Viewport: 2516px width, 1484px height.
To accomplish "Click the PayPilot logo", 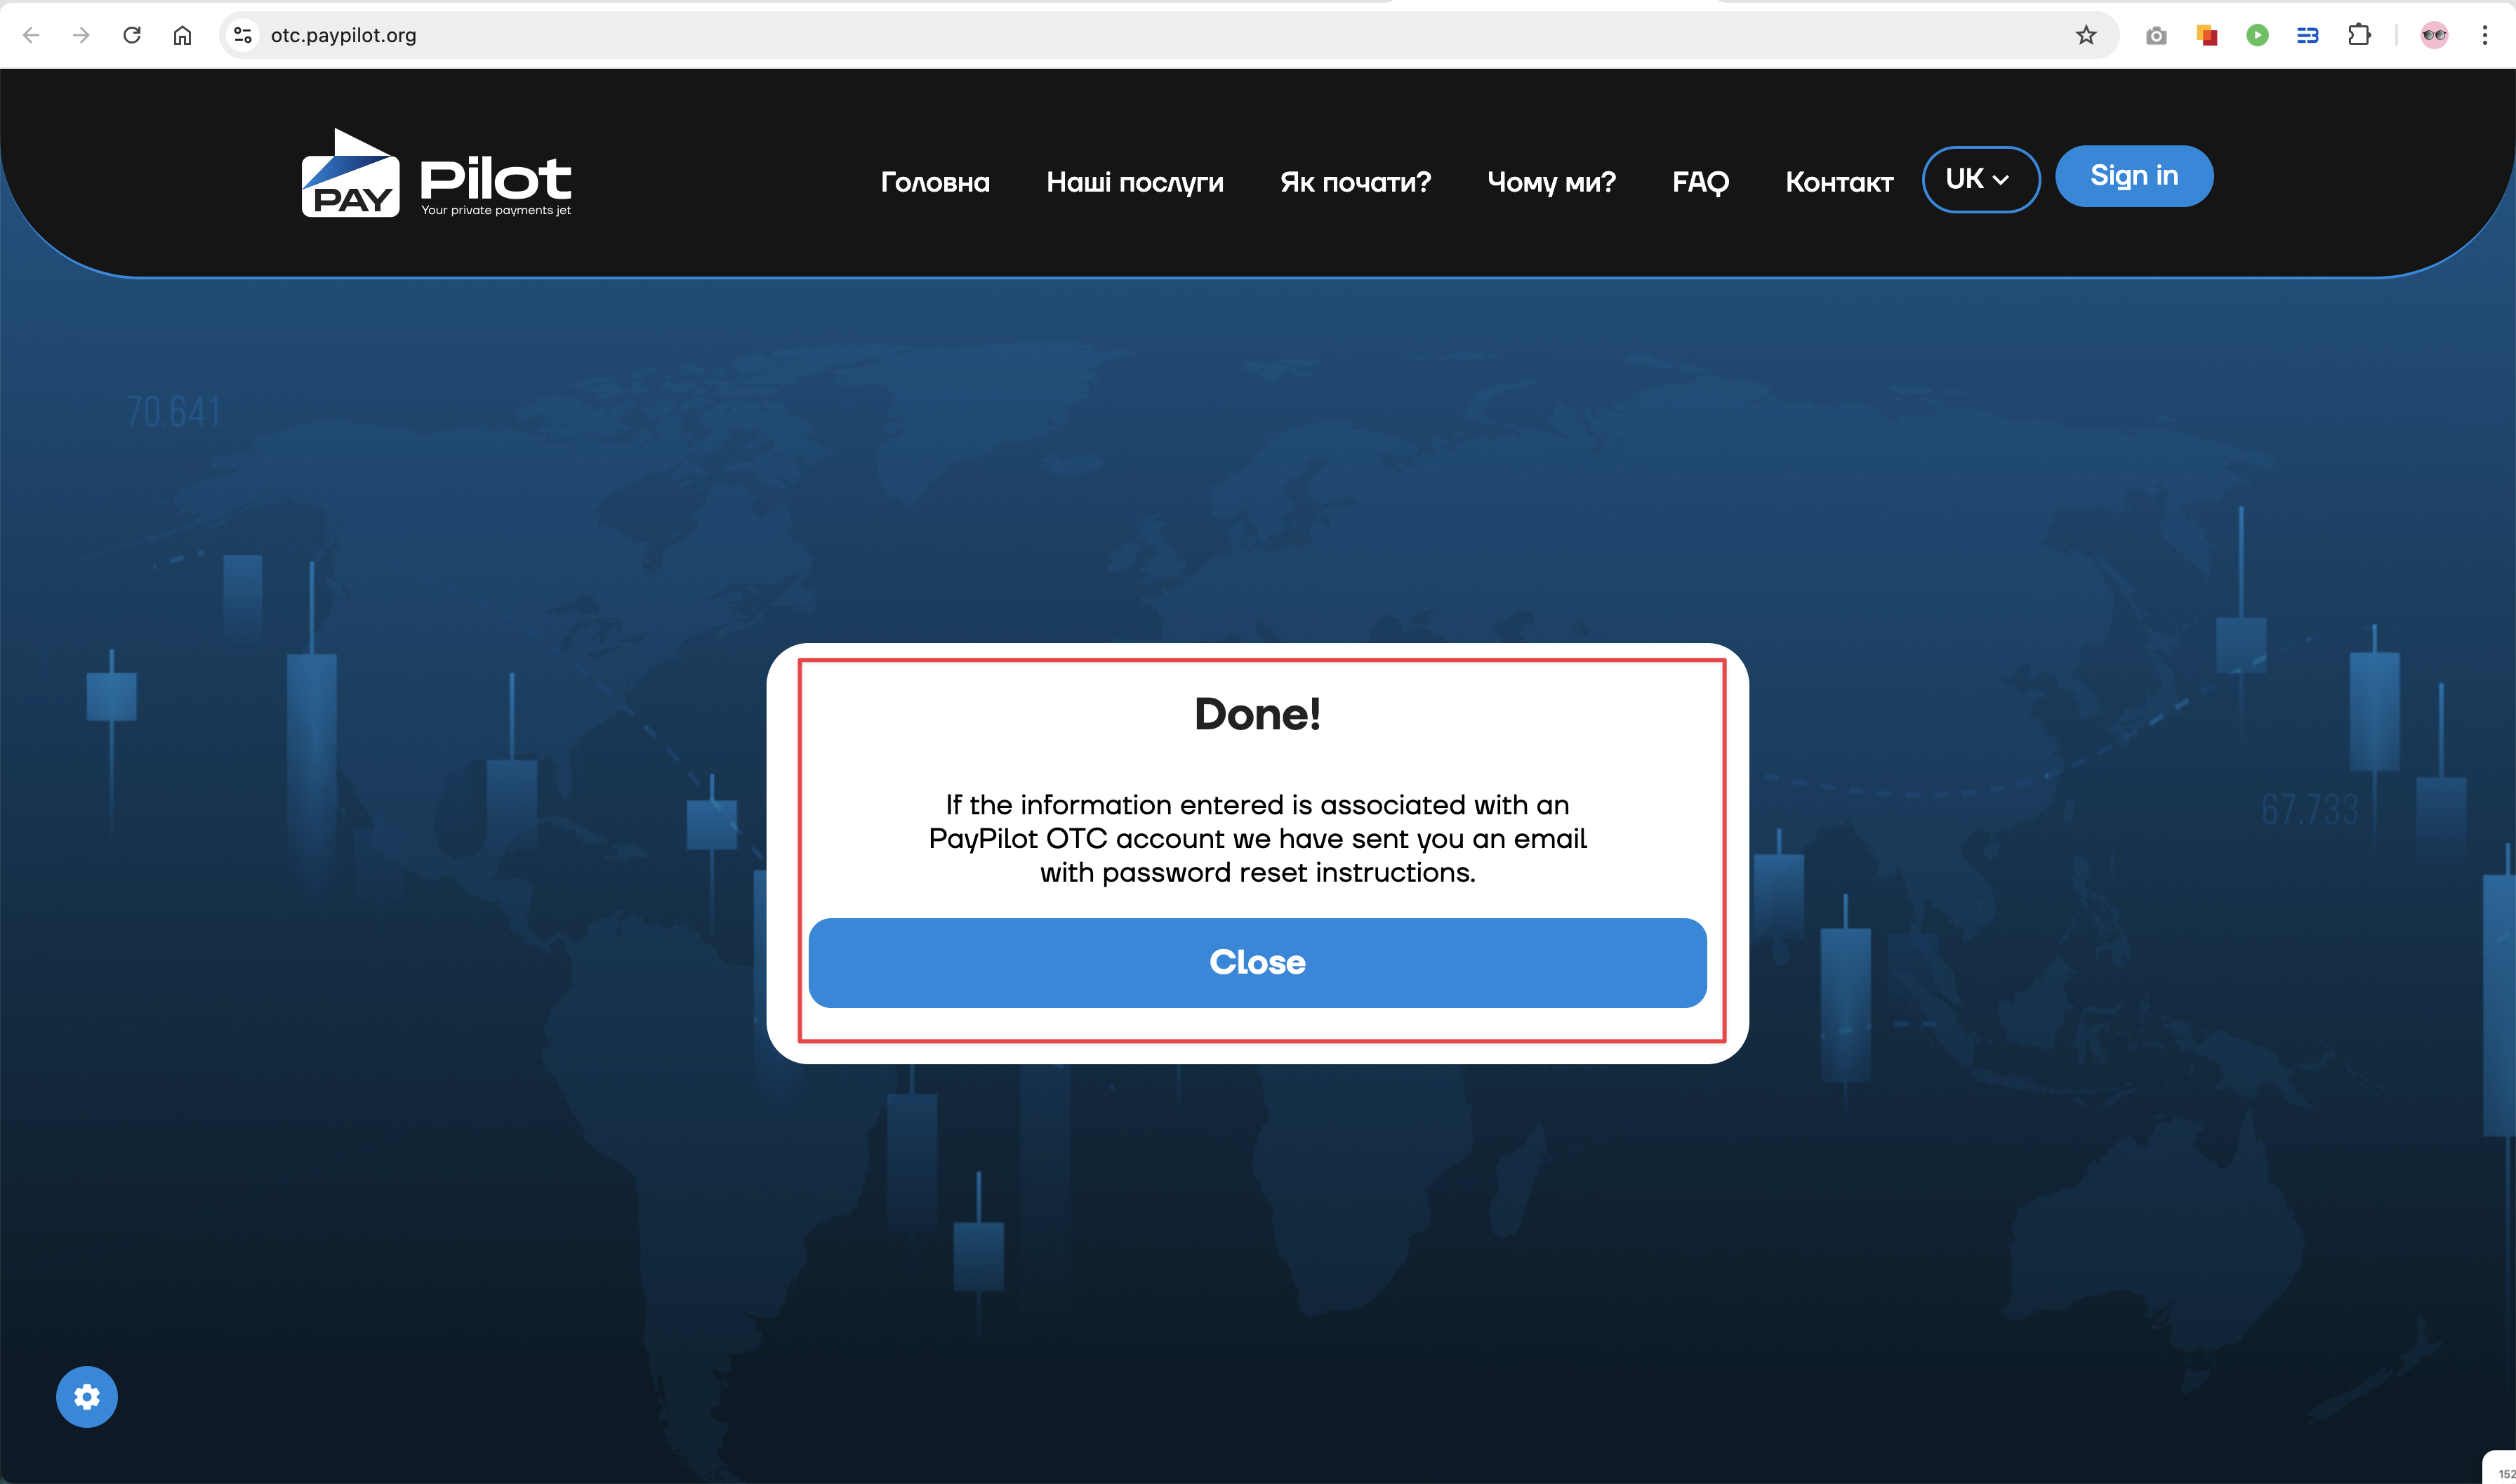I will (x=436, y=173).
